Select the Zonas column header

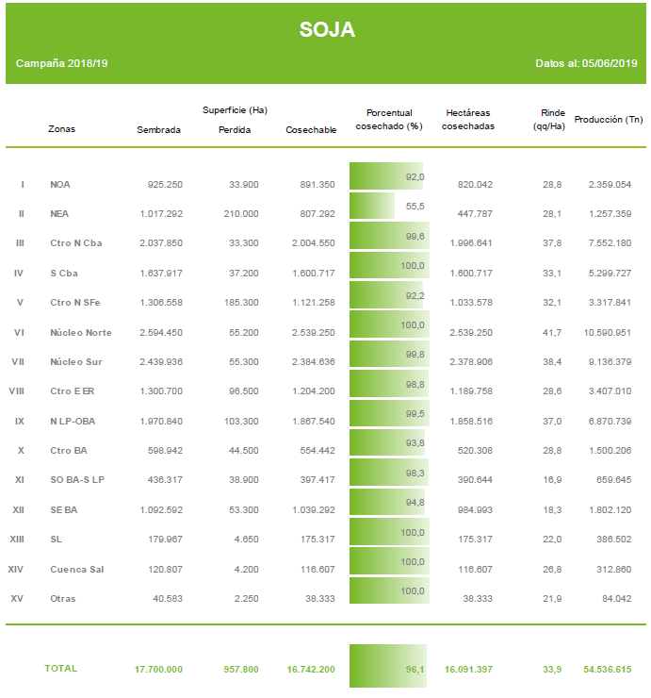(x=61, y=129)
